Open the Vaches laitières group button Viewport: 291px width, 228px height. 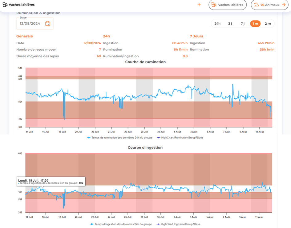[x=228, y=5]
